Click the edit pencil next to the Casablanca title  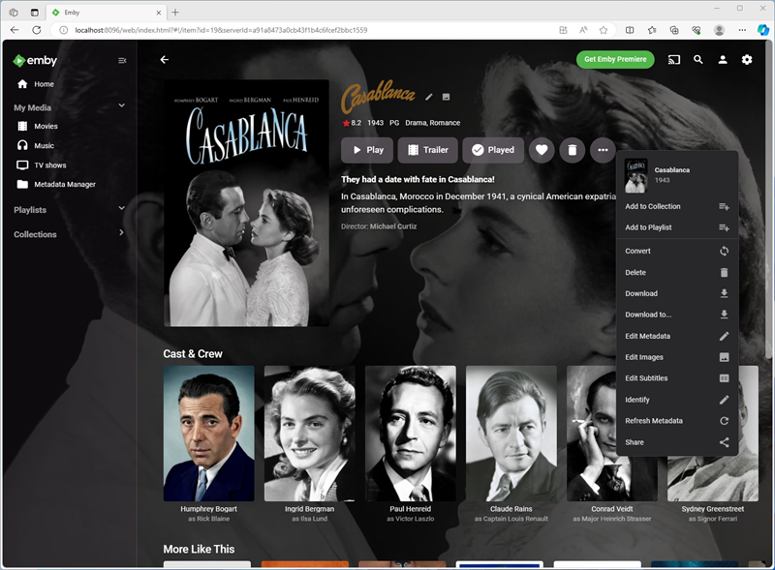427,97
